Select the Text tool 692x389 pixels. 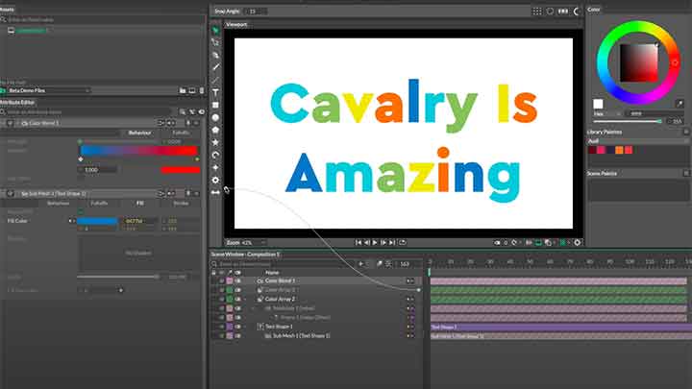pos(215,92)
